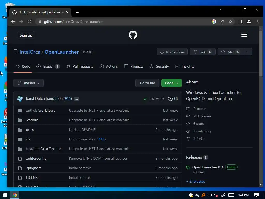The width and height of the screenshot is (265, 199).
Task: Go back using the browser back arrow
Action: pos(13,22)
